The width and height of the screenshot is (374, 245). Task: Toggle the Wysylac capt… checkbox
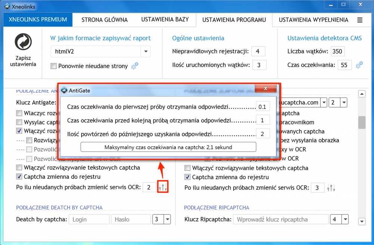[x=19, y=122]
